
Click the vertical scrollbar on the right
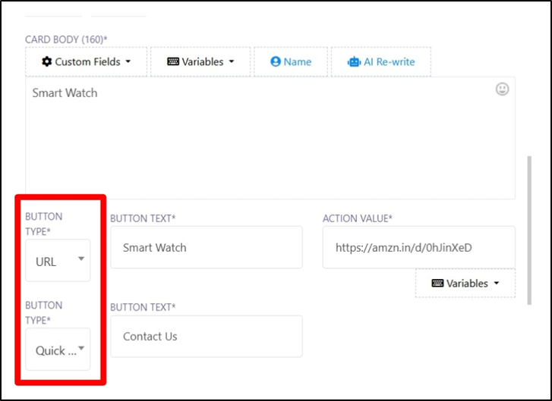[529, 227]
